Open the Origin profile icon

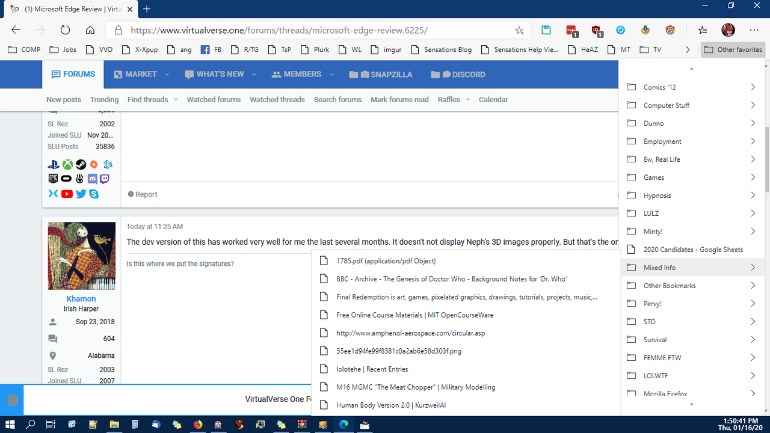point(94,164)
